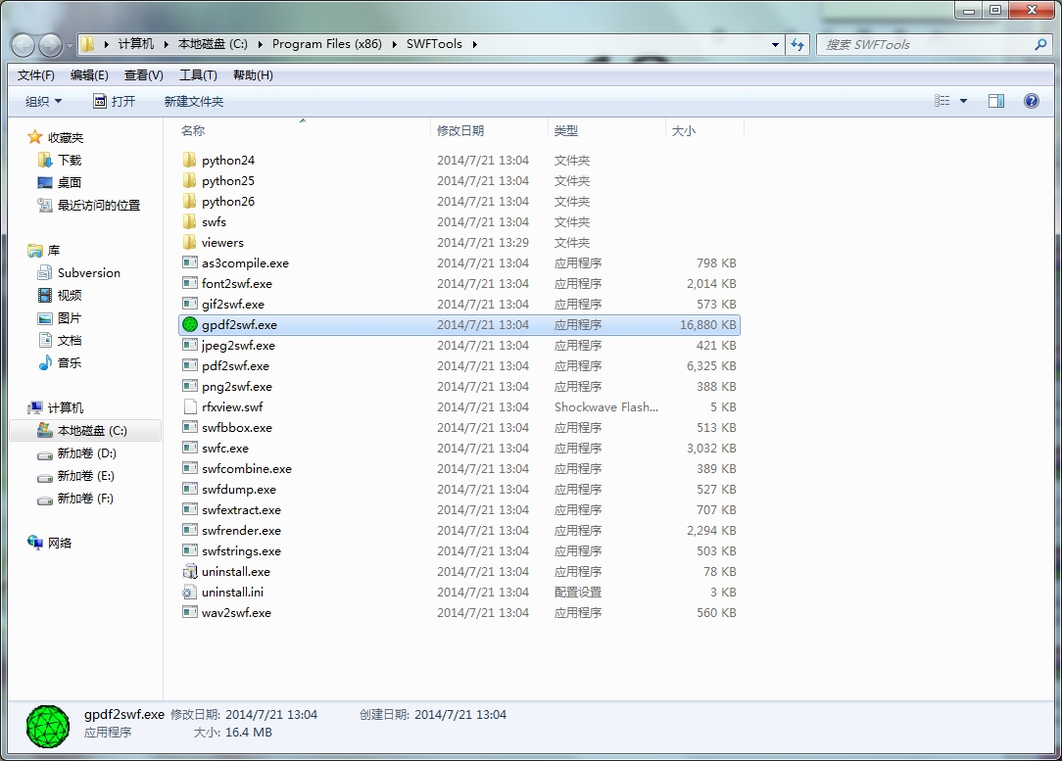Expand breadcrumb arrow after 本地磁盘 (C:)
The image size is (1062, 761).
click(260, 44)
